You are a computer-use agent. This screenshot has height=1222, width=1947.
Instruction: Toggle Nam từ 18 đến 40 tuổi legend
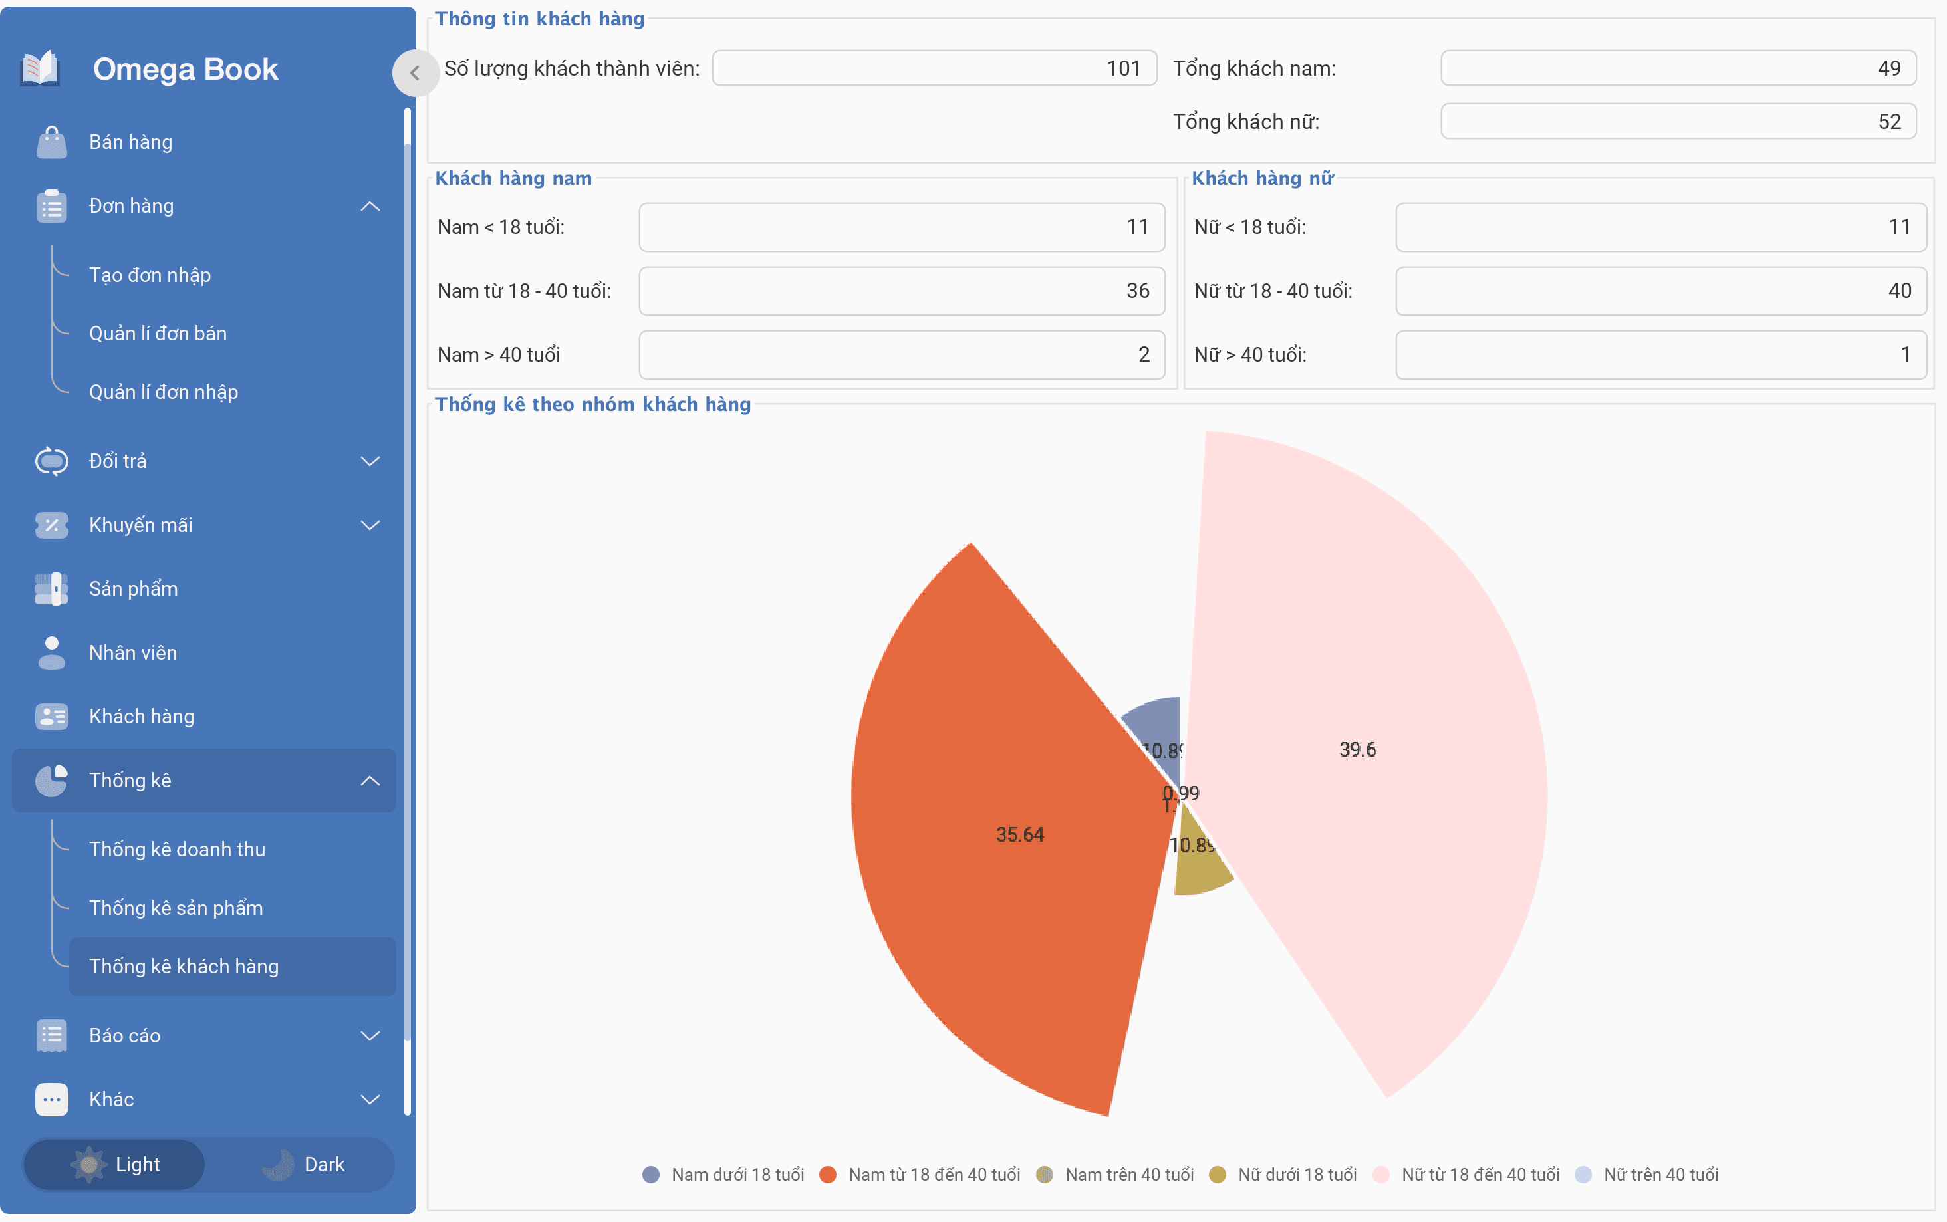point(920,1175)
